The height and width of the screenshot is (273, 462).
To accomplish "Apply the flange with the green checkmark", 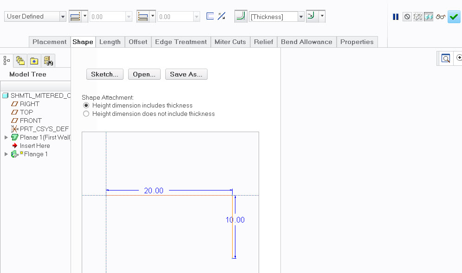I will [454, 17].
